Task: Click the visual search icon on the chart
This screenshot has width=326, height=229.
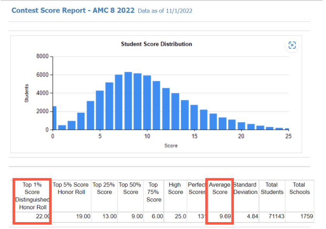Action: click(292, 45)
